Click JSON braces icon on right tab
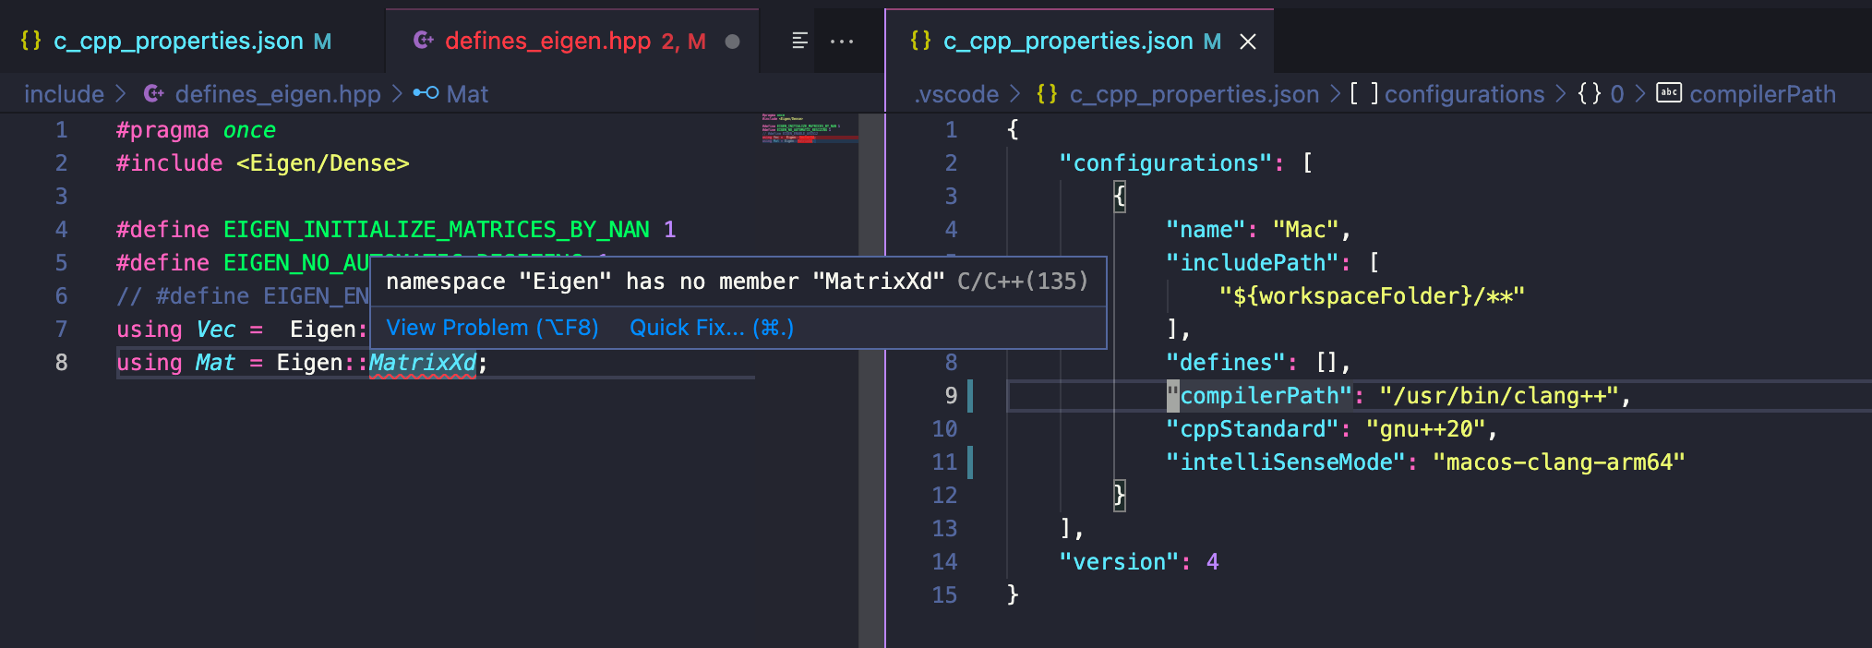The width and height of the screenshot is (1872, 648). tap(920, 41)
